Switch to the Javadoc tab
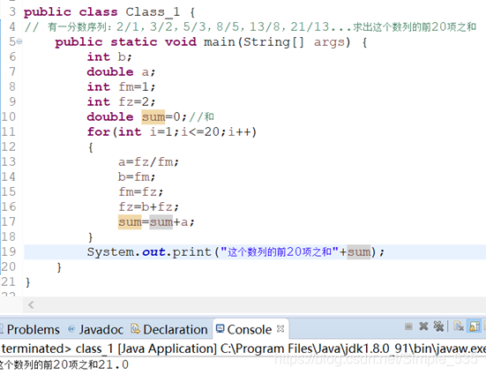 [x=96, y=329]
